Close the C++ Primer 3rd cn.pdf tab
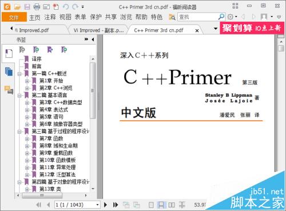Screen dimensions: 286x211 click(x=197, y=30)
